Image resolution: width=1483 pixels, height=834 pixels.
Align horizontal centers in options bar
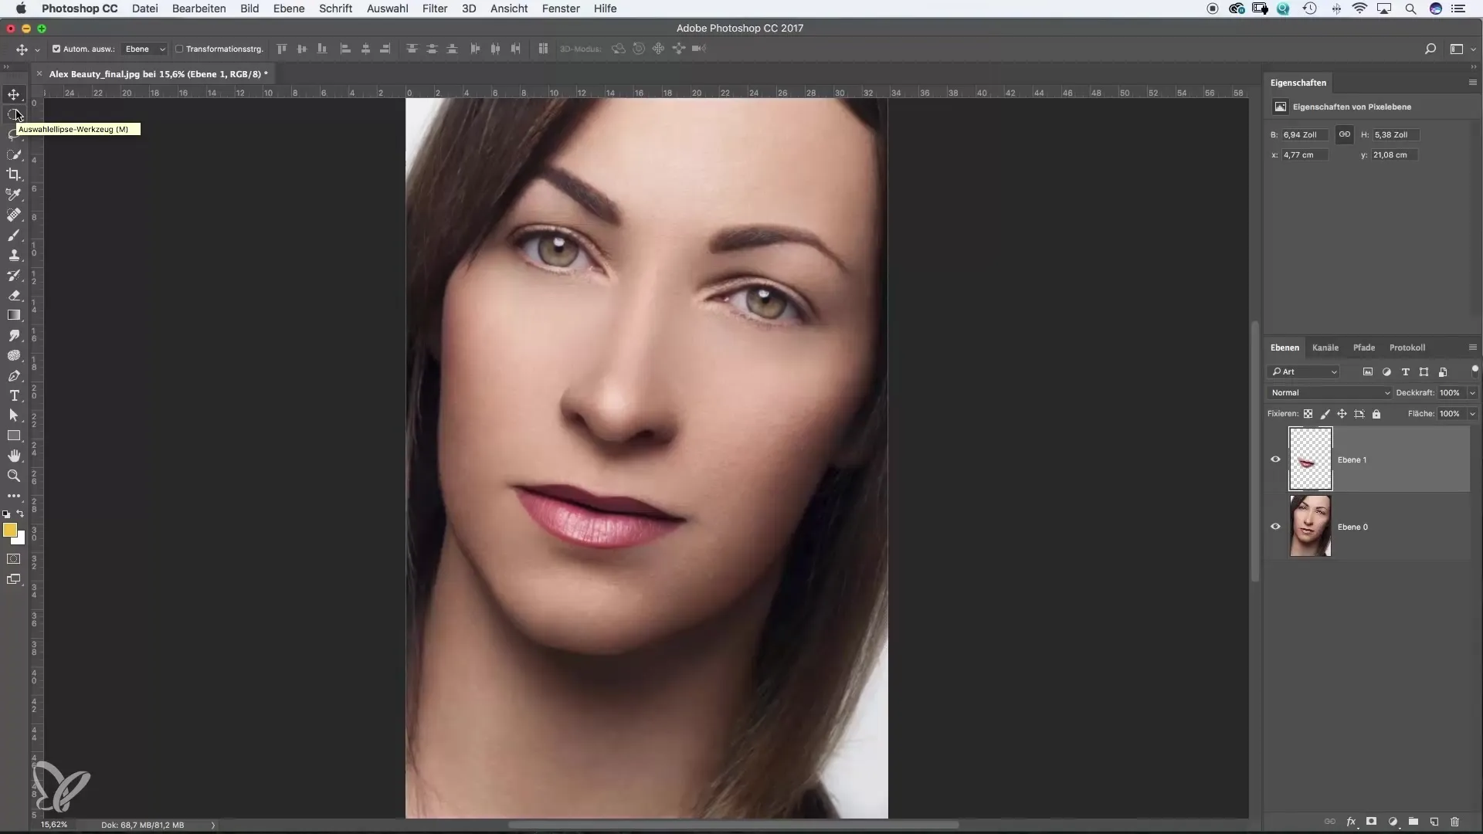366,49
